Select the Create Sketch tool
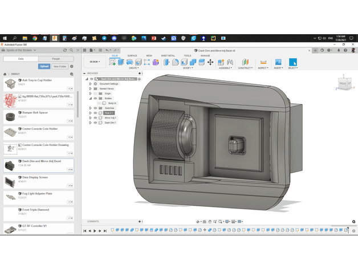The image size is (358, 269). tap(112, 62)
